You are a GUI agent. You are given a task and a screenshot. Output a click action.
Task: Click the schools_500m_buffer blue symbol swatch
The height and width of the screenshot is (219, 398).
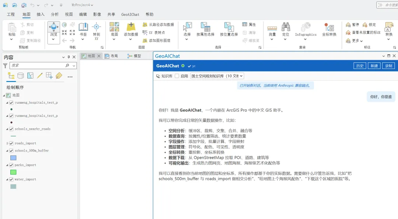click(x=13, y=158)
